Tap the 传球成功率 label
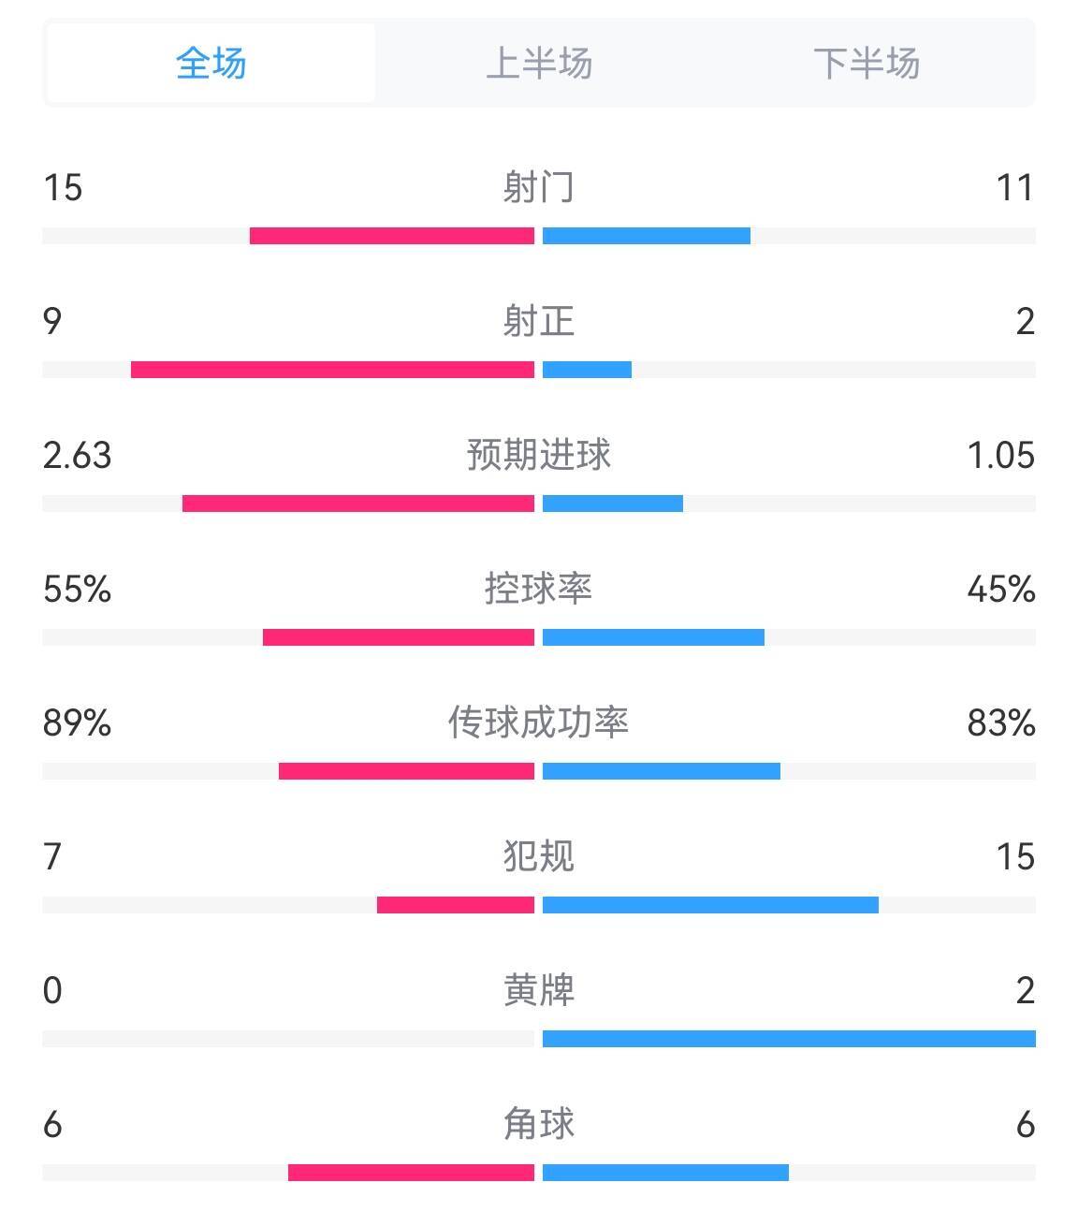Image resolution: width=1078 pixels, height=1226 pixels. (538, 722)
